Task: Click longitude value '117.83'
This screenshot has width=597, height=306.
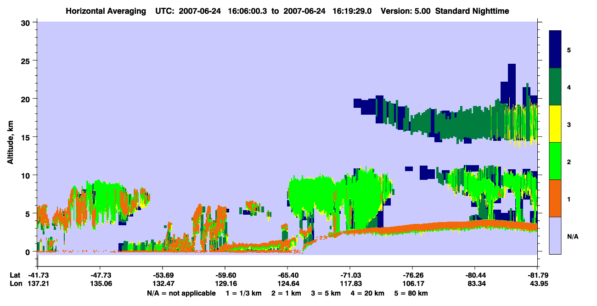Action: pyautogui.click(x=350, y=284)
